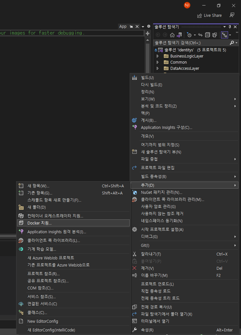The width and height of the screenshot is (241, 335).
Task: Open dropdown next to track active item button
Action: 230,35
